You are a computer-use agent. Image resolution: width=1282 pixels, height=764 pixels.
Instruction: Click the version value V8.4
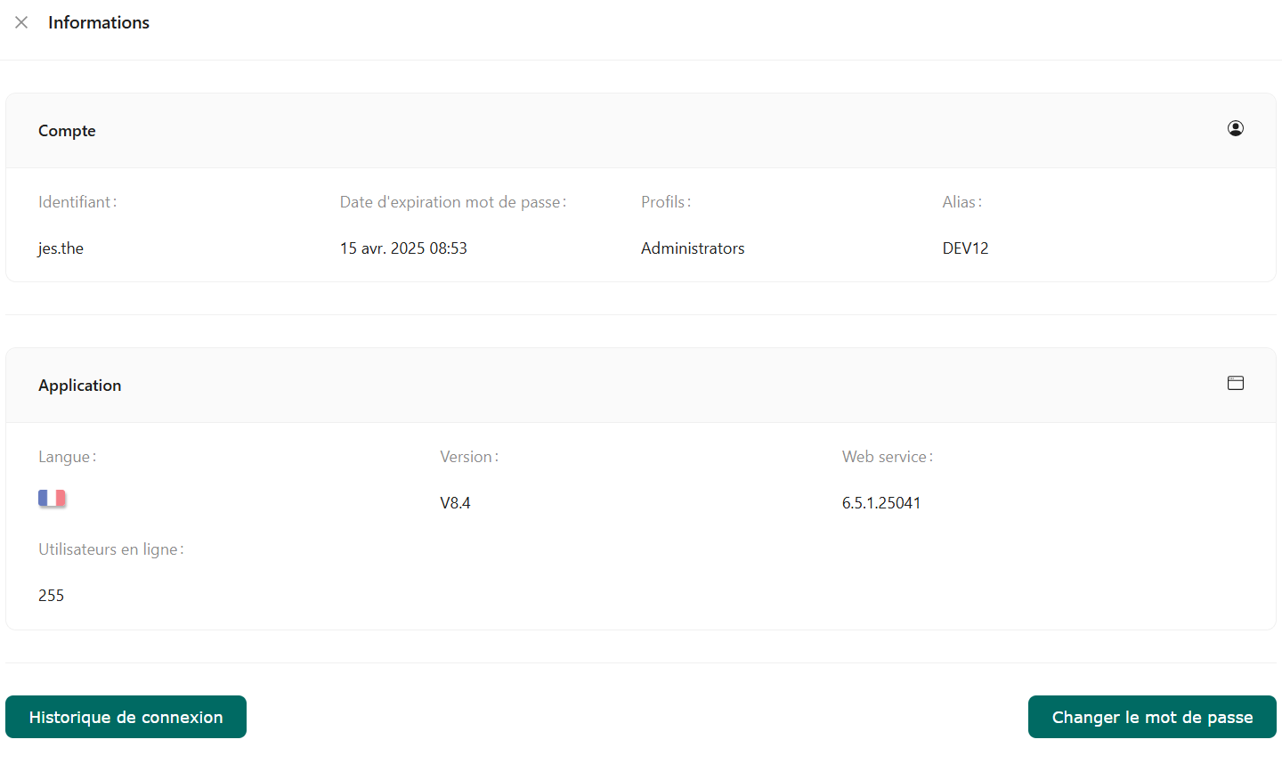(x=455, y=503)
